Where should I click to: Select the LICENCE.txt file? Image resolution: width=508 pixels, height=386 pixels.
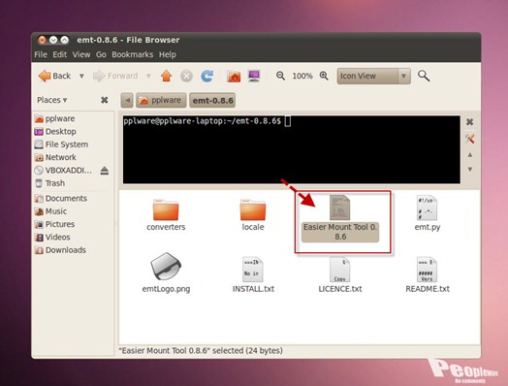click(x=340, y=274)
